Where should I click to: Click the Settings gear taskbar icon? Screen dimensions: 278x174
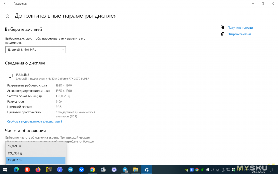coord(147,169)
